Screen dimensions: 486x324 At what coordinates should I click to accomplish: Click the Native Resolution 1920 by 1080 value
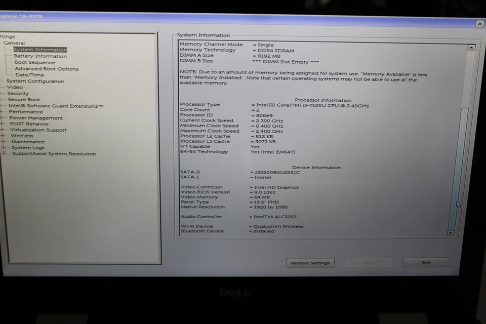pos(270,207)
